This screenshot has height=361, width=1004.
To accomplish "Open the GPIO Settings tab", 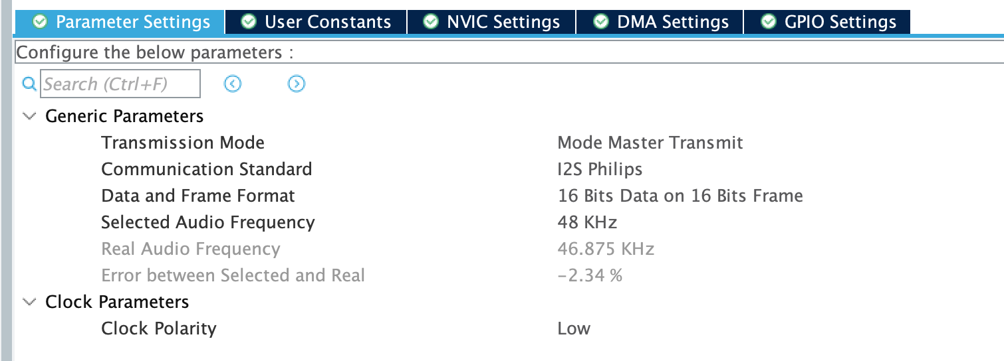I will [840, 22].
